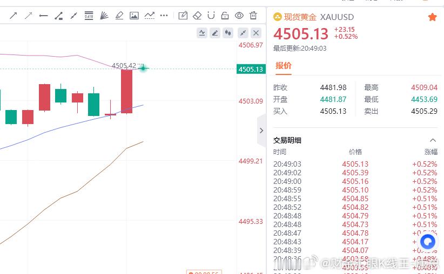Click the 4505.13 current price label on axis
444x274 pixels.
251,69
